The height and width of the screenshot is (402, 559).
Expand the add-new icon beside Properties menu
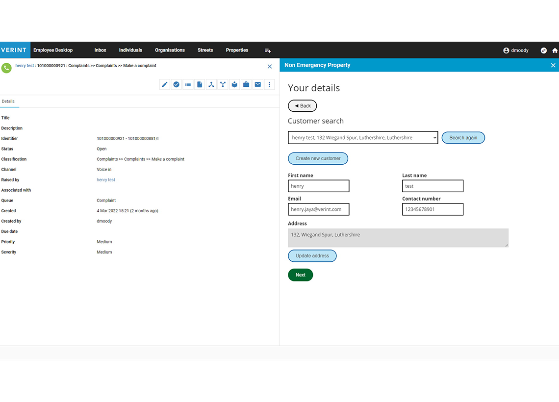coord(268,50)
